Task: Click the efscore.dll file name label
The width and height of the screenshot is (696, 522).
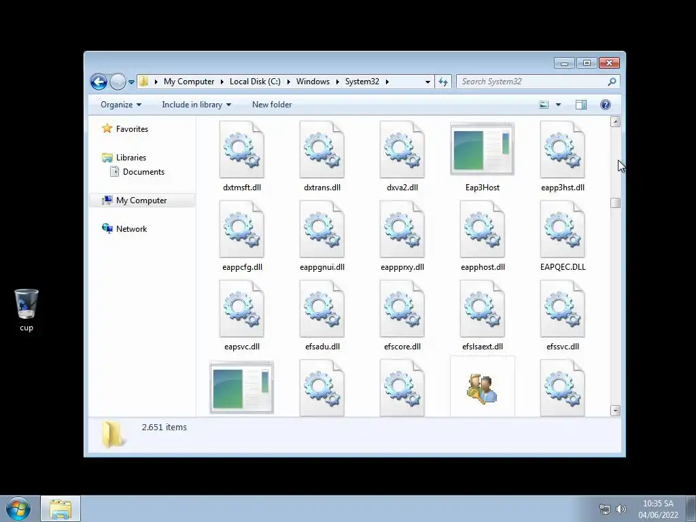Action: (402, 347)
